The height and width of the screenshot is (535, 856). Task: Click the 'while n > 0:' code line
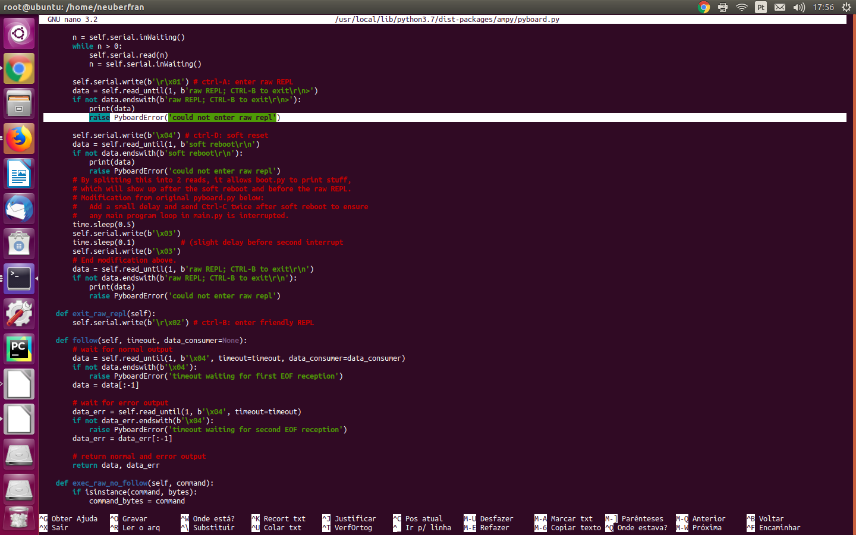(x=97, y=46)
